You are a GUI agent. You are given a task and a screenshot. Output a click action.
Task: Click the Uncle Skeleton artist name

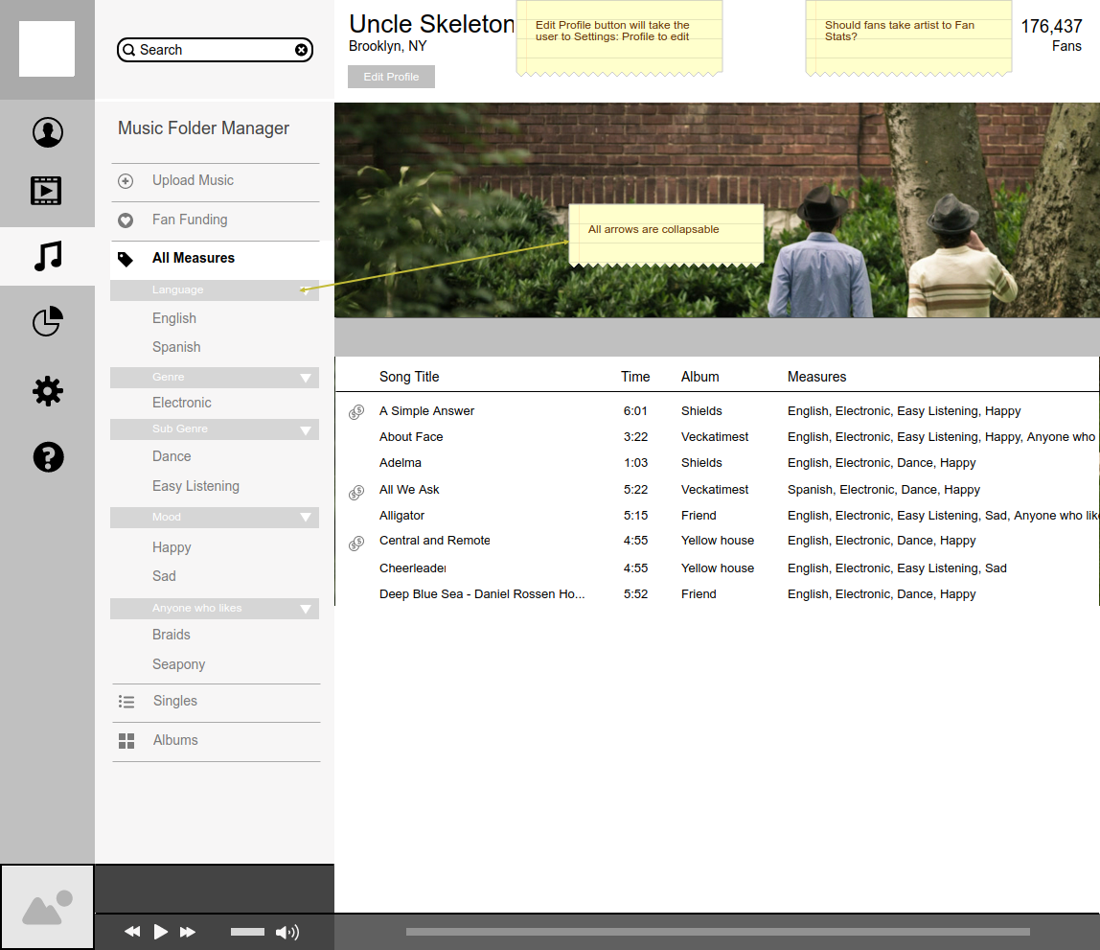point(431,25)
